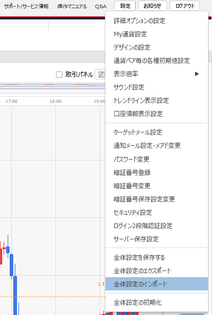The width and height of the screenshot is (212, 315).
Task: Click the ログアウト button
Action: [185, 6]
